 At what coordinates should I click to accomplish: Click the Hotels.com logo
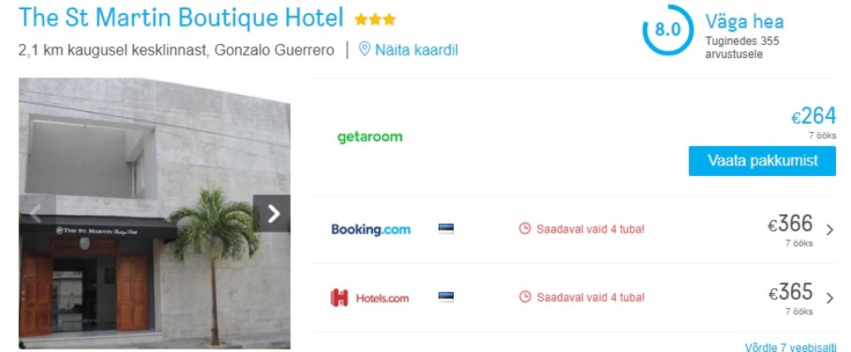point(370,298)
